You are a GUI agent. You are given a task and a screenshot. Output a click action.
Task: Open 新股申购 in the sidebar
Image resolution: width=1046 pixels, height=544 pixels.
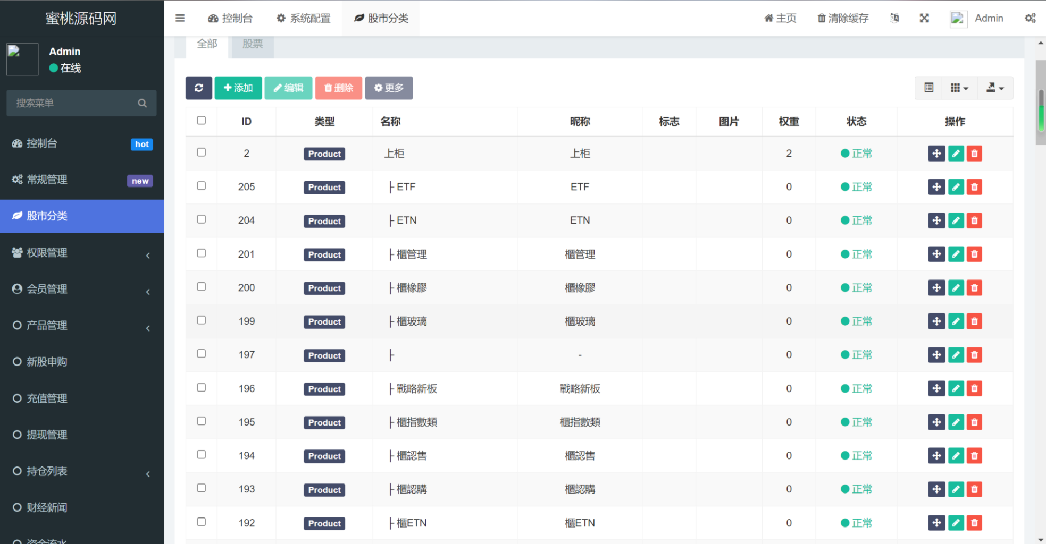(47, 362)
